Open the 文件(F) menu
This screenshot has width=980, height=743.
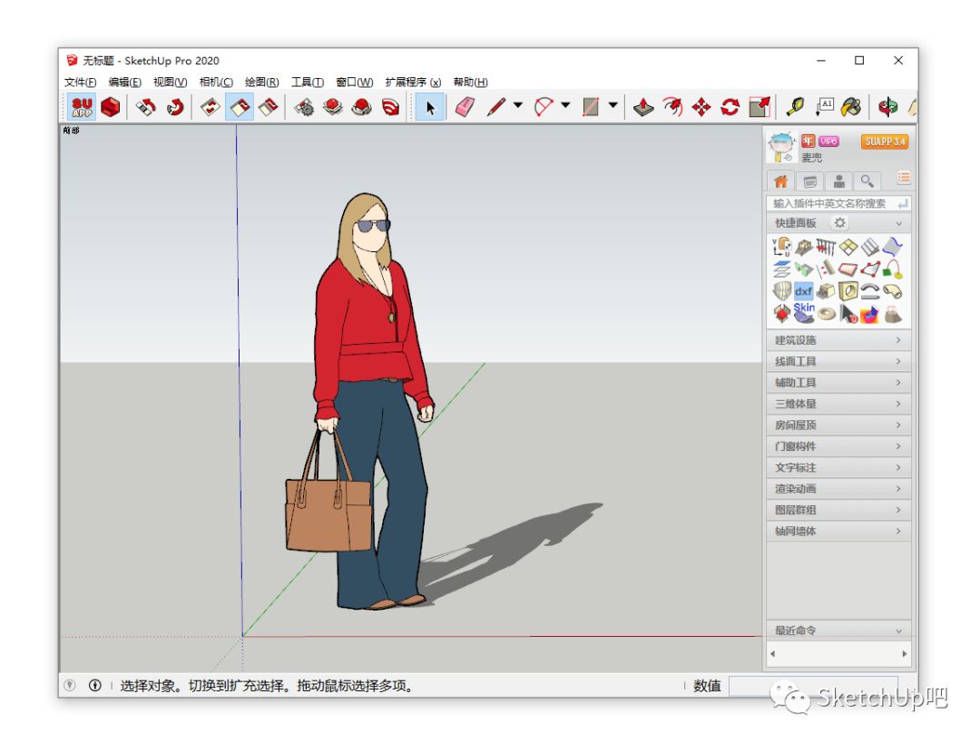tap(81, 82)
